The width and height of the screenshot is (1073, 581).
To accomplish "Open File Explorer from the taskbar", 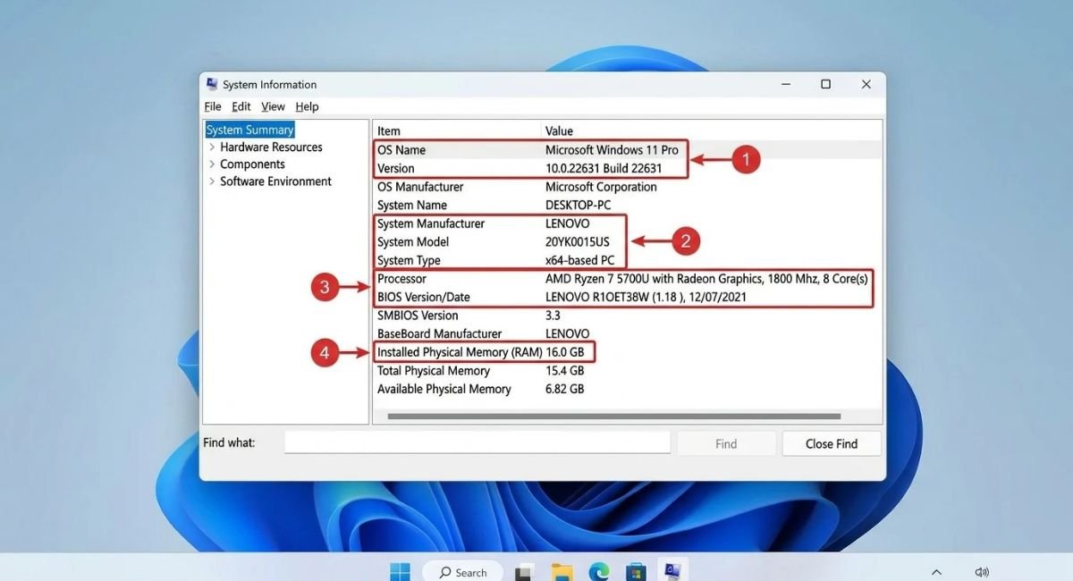I will coord(562,572).
